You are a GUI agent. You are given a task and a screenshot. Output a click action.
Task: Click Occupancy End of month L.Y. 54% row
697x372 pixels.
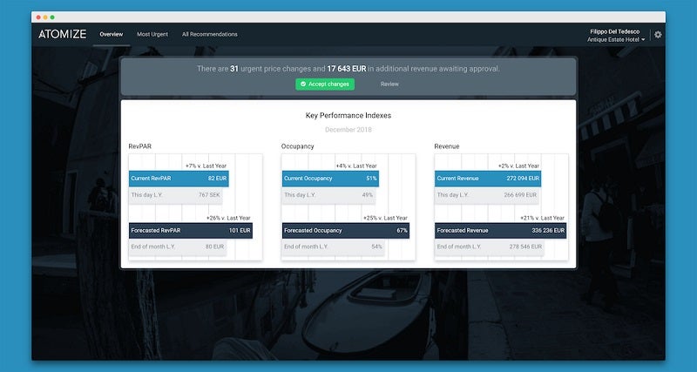(x=334, y=247)
